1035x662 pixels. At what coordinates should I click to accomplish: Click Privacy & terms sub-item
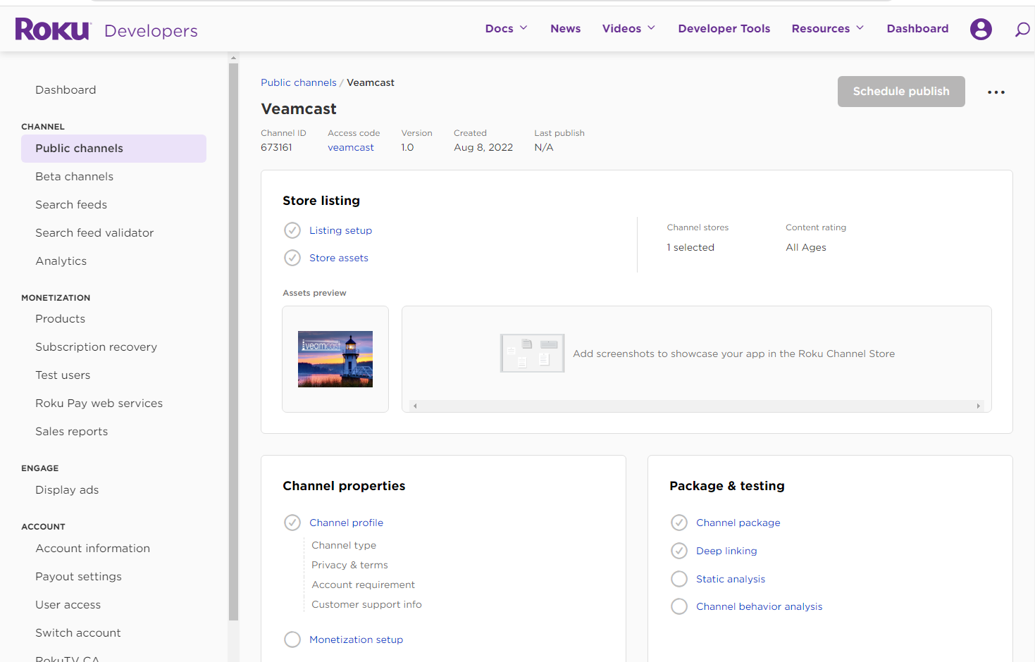tap(349, 565)
